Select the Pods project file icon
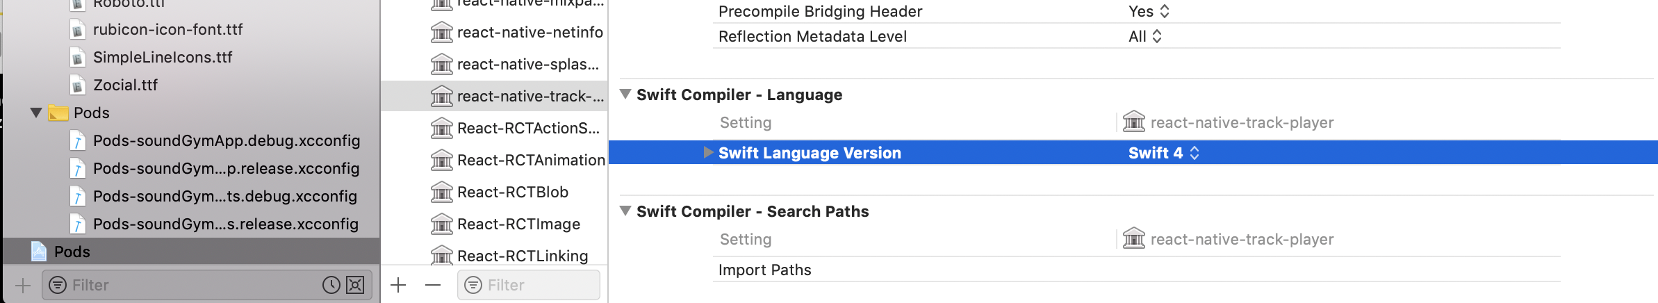The image size is (1658, 303). [39, 252]
